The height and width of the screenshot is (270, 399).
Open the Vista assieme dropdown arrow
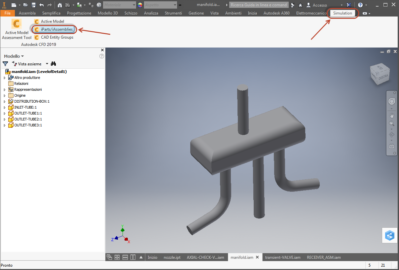47,64
